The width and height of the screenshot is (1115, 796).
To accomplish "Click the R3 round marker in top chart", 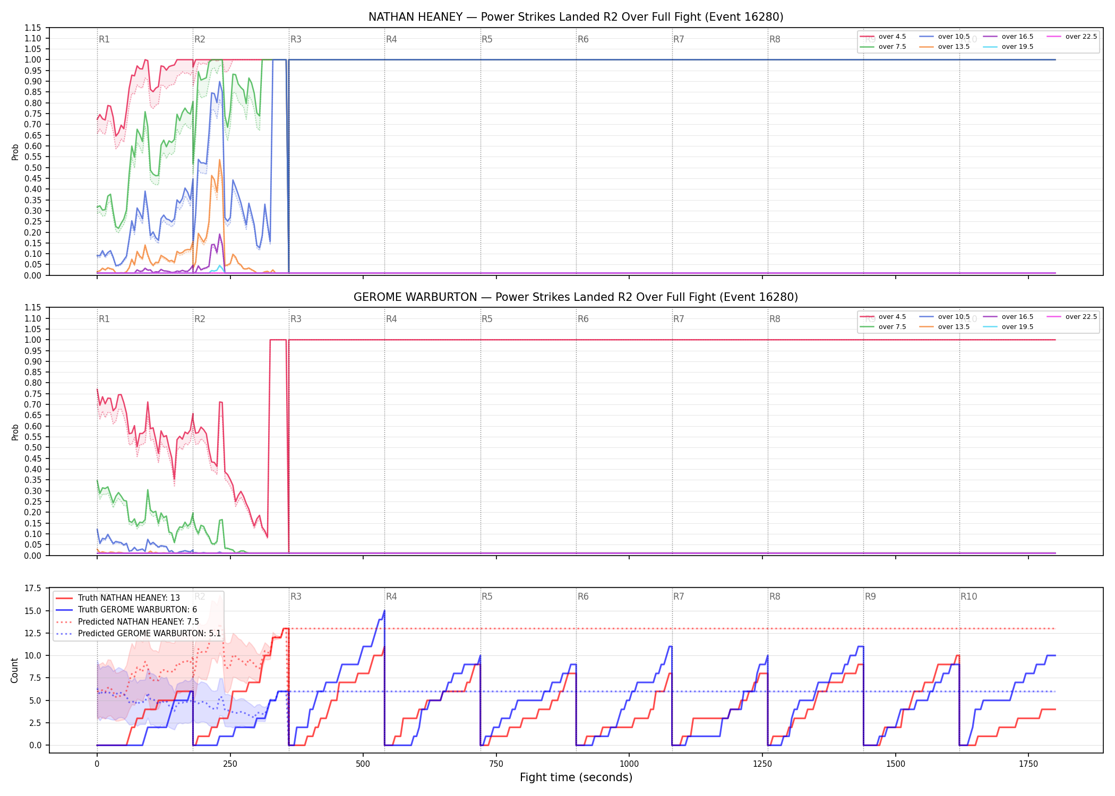I will pos(296,39).
